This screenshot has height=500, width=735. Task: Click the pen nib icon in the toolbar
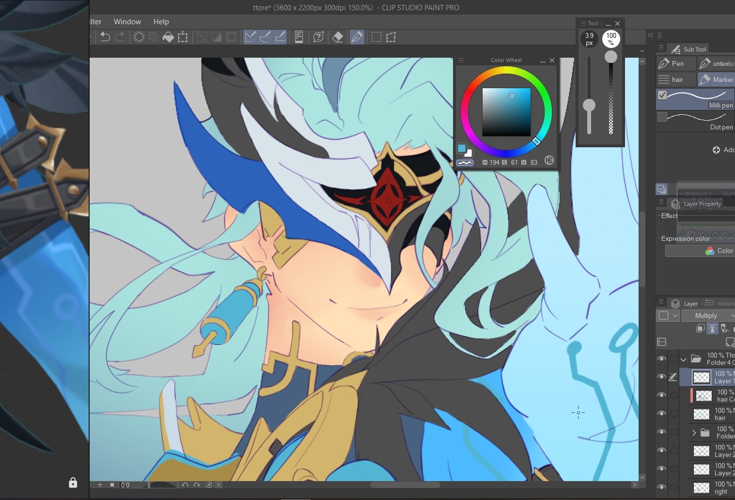[x=357, y=37]
